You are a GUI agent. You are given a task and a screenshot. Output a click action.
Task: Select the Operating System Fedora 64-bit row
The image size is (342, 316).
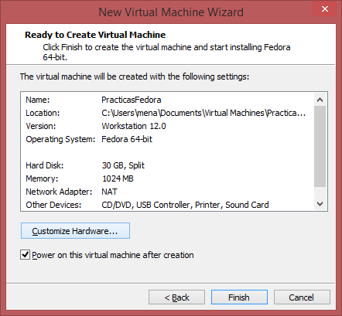click(167, 139)
